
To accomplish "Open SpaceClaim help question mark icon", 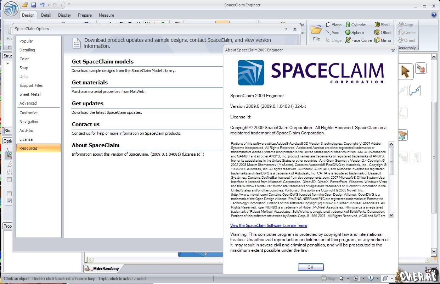I will coord(434,15).
